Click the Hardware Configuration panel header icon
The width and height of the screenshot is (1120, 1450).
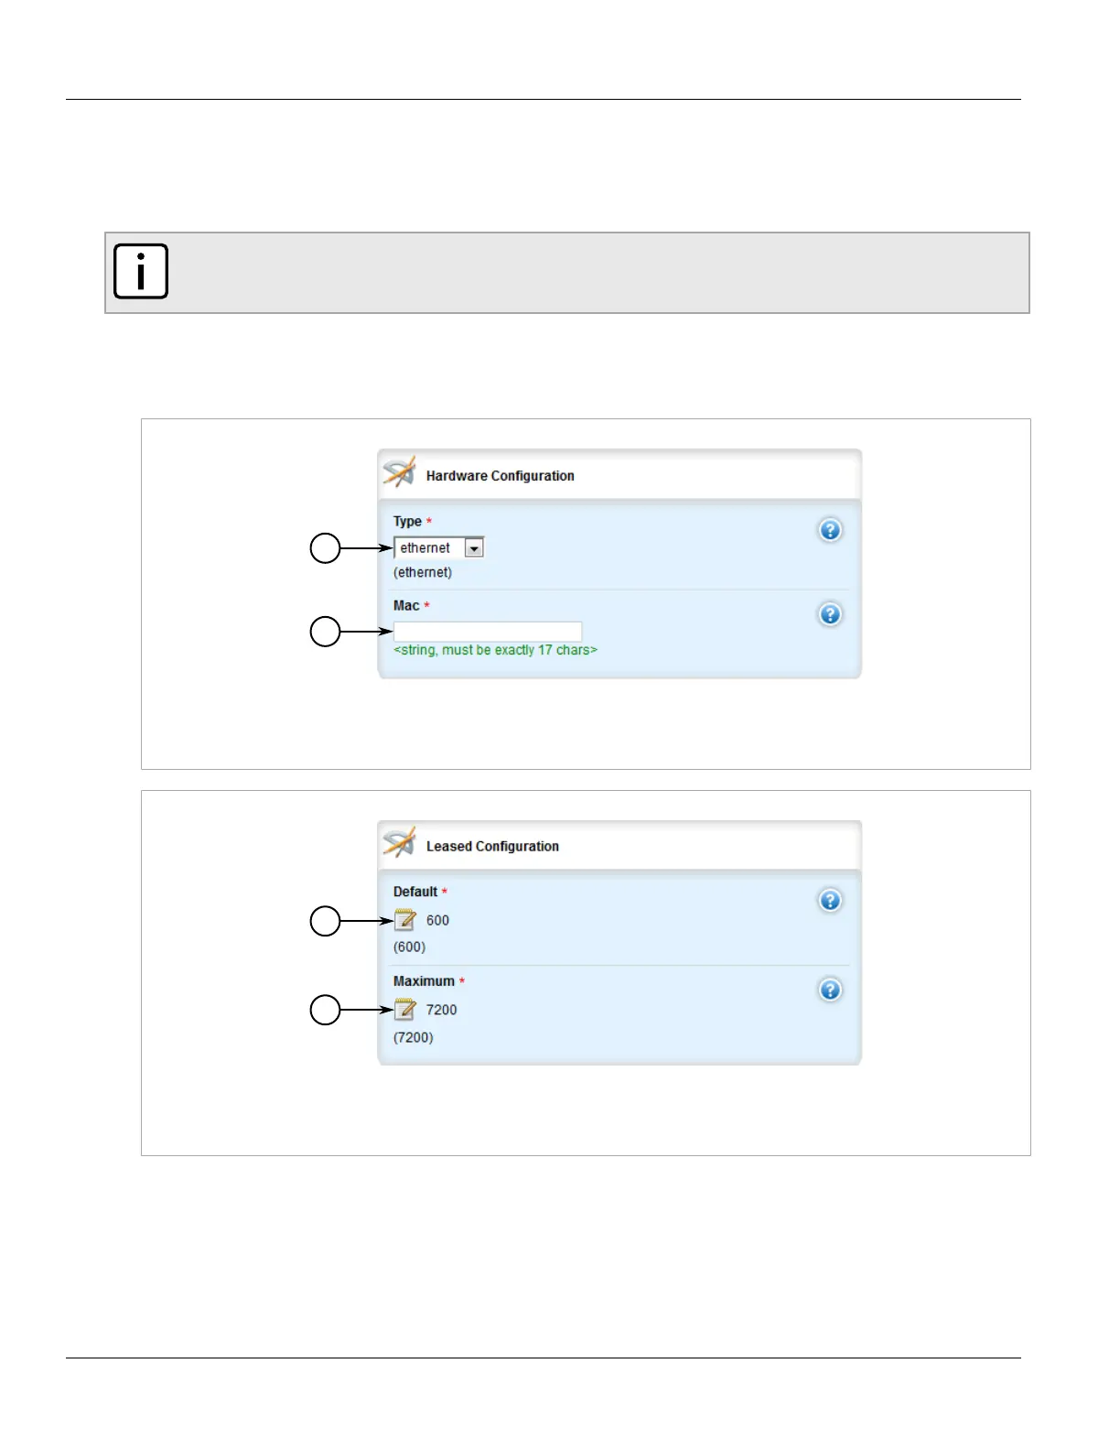click(x=399, y=472)
